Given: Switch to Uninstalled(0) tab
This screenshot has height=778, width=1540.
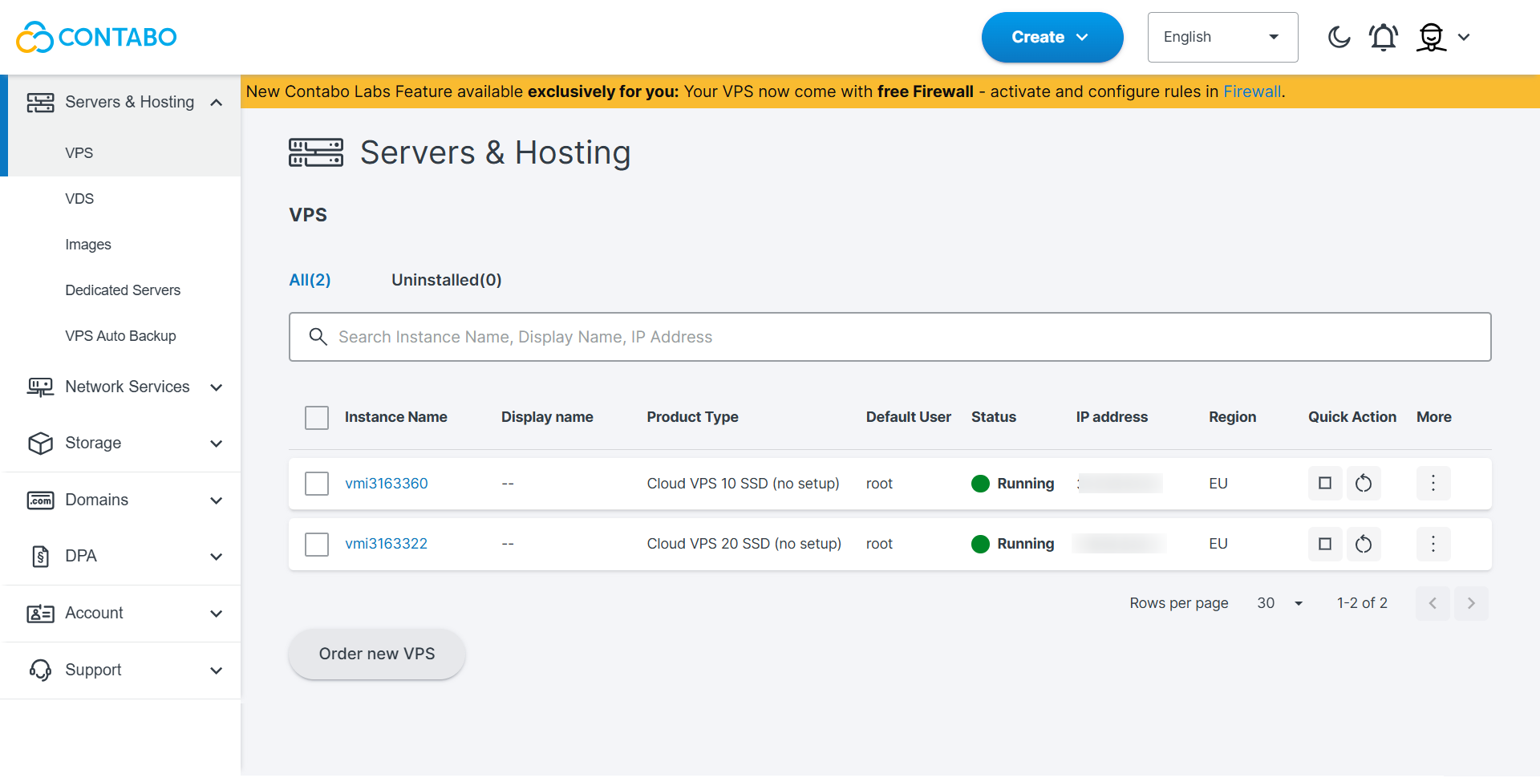Looking at the screenshot, I should pyautogui.click(x=447, y=280).
